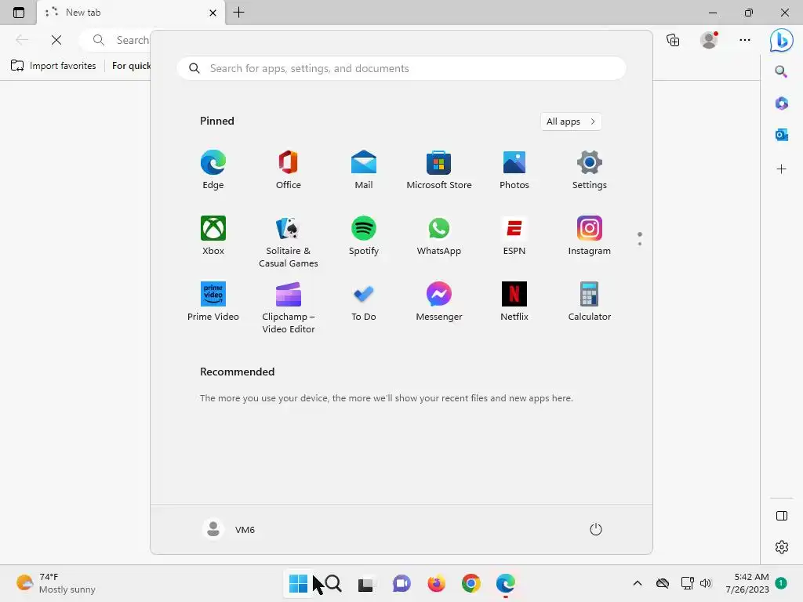Launch the Office pinned app
The width and height of the screenshot is (803, 602).
[289, 170]
